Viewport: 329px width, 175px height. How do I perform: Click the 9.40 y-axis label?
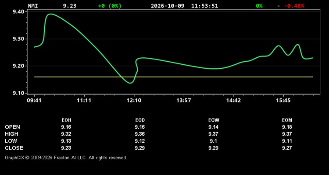pyautogui.click(x=19, y=12)
